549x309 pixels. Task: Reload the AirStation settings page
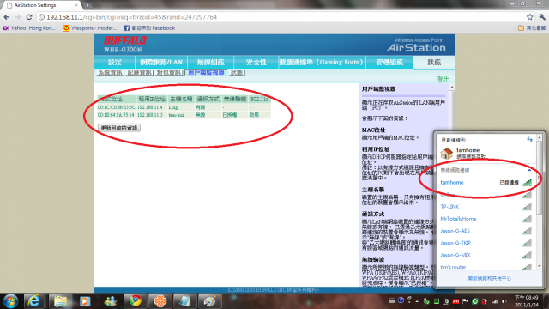29,17
